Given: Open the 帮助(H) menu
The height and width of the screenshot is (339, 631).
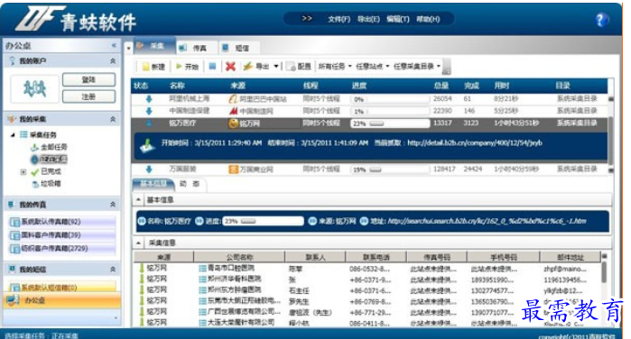Looking at the screenshot, I should click(428, 19).
